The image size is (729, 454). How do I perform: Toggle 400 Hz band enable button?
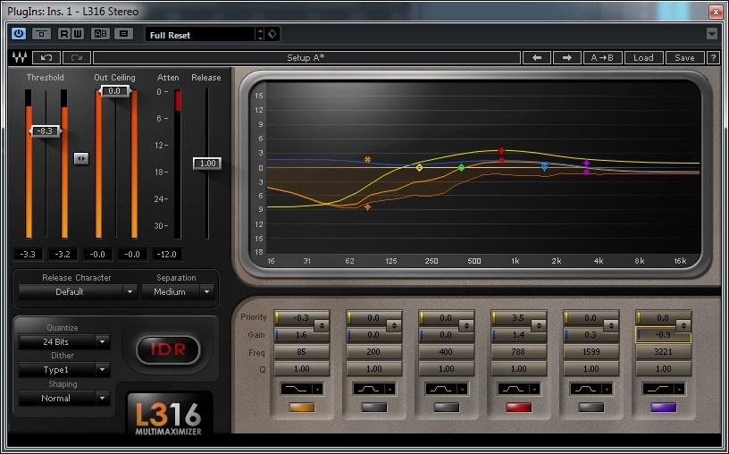tap(447, 408)
